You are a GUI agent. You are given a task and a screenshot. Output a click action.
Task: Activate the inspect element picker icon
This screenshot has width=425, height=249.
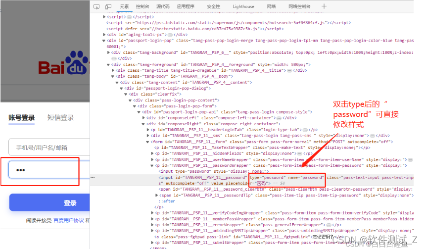point(96,6)
